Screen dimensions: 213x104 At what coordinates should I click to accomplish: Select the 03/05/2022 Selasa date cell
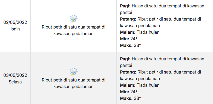15,78
